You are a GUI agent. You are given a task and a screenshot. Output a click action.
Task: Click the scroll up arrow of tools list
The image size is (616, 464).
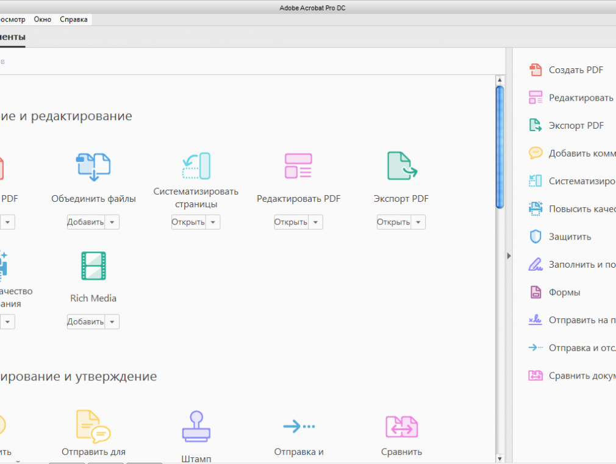tap(500, 80)
